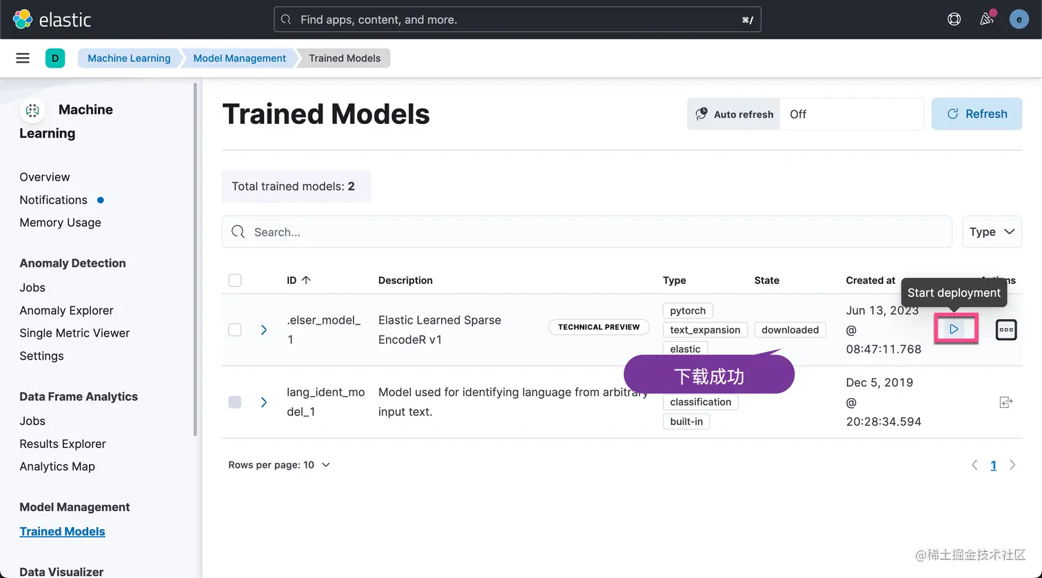Image resolution: width=1042 pixels, height=578 pixels.
Task: Click the downloaded state badge
Action: pyautogui.click(x=790, y=330)
